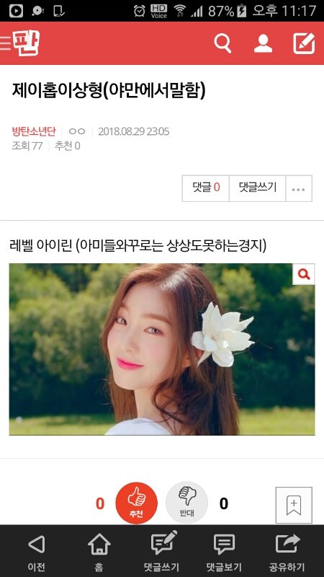This screenshot has height=577, width=324.
Task: Open search with the magnifier icon
Action: (222, 43)
